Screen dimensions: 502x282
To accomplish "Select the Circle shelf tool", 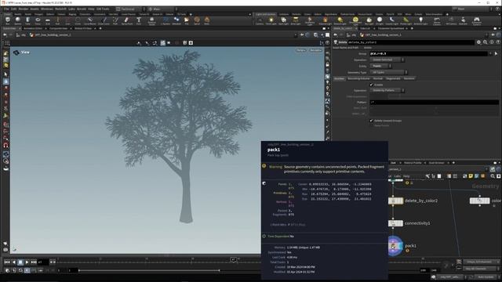I will (x=78, y=21).
